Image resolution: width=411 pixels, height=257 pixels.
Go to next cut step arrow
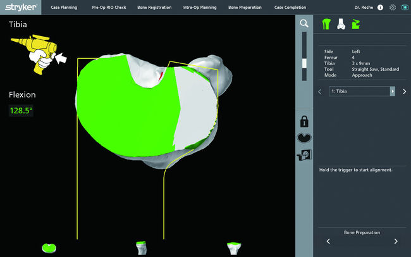[x=405, y=91]
